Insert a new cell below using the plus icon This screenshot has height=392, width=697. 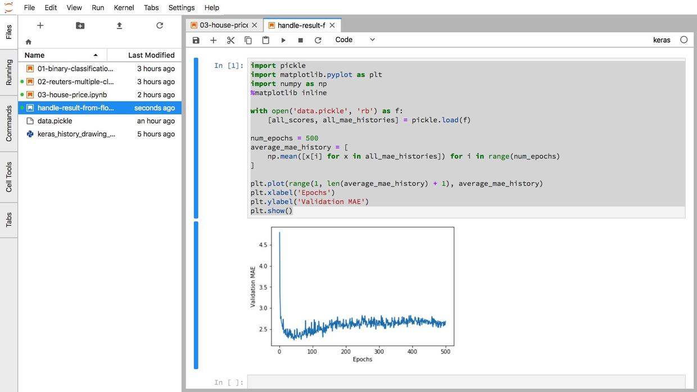[213, 40]
